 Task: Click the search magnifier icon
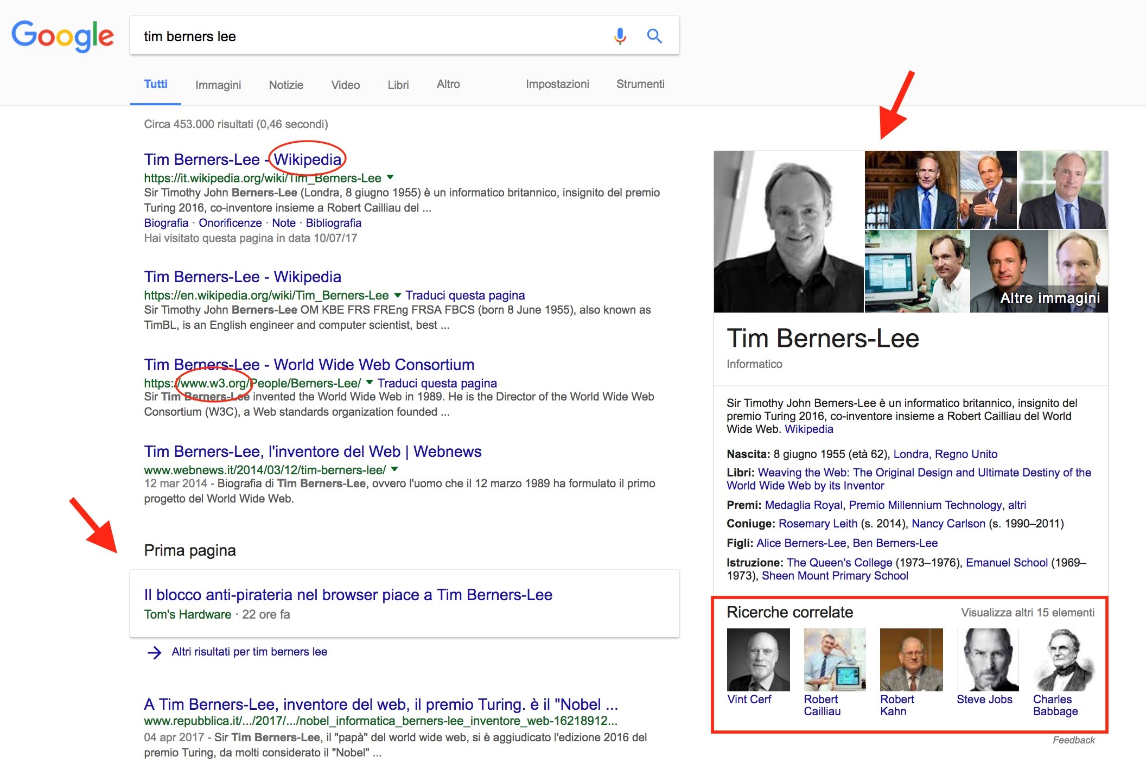click(654, 36)
